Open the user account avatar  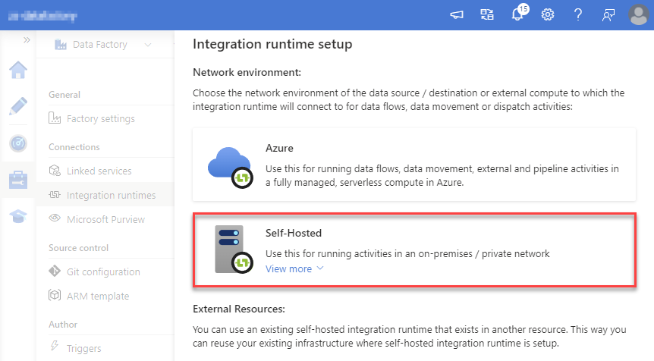(639, 14)
